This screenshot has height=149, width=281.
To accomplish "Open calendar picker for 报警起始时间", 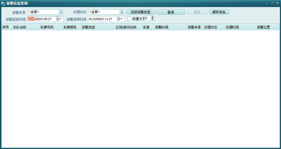I will [59, 19].
